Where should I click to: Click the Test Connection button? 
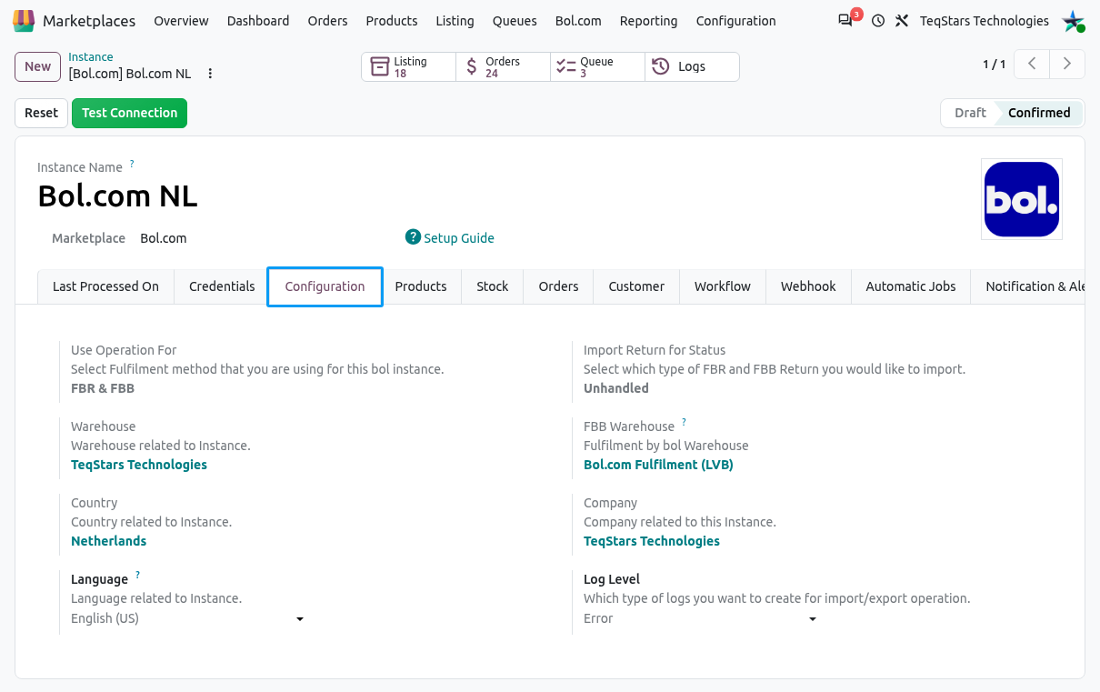tap(129, 113)
